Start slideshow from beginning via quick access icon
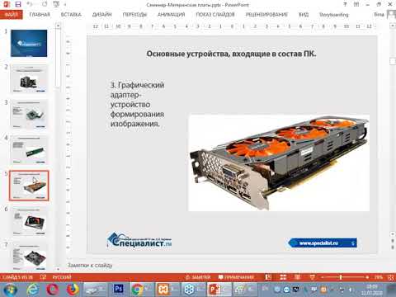The height and width of the screenshot is (297, 396). tap(56, 4)
